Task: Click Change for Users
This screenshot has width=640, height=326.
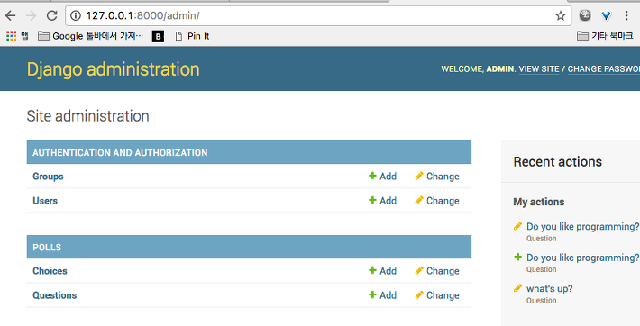Action: tap(437, 201)
